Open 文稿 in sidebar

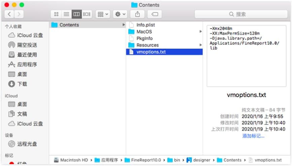(17, 114)
